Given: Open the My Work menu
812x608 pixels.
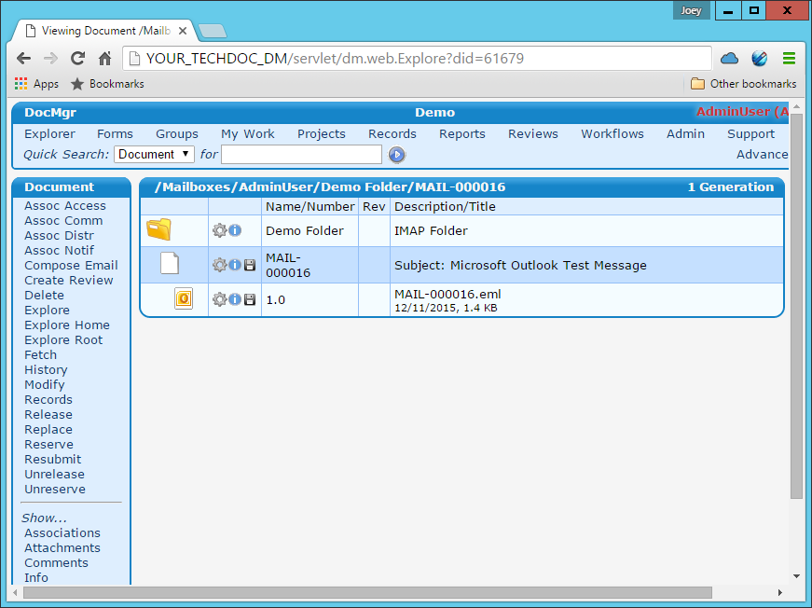Looking at the screenshot, I should click(248, 133).
